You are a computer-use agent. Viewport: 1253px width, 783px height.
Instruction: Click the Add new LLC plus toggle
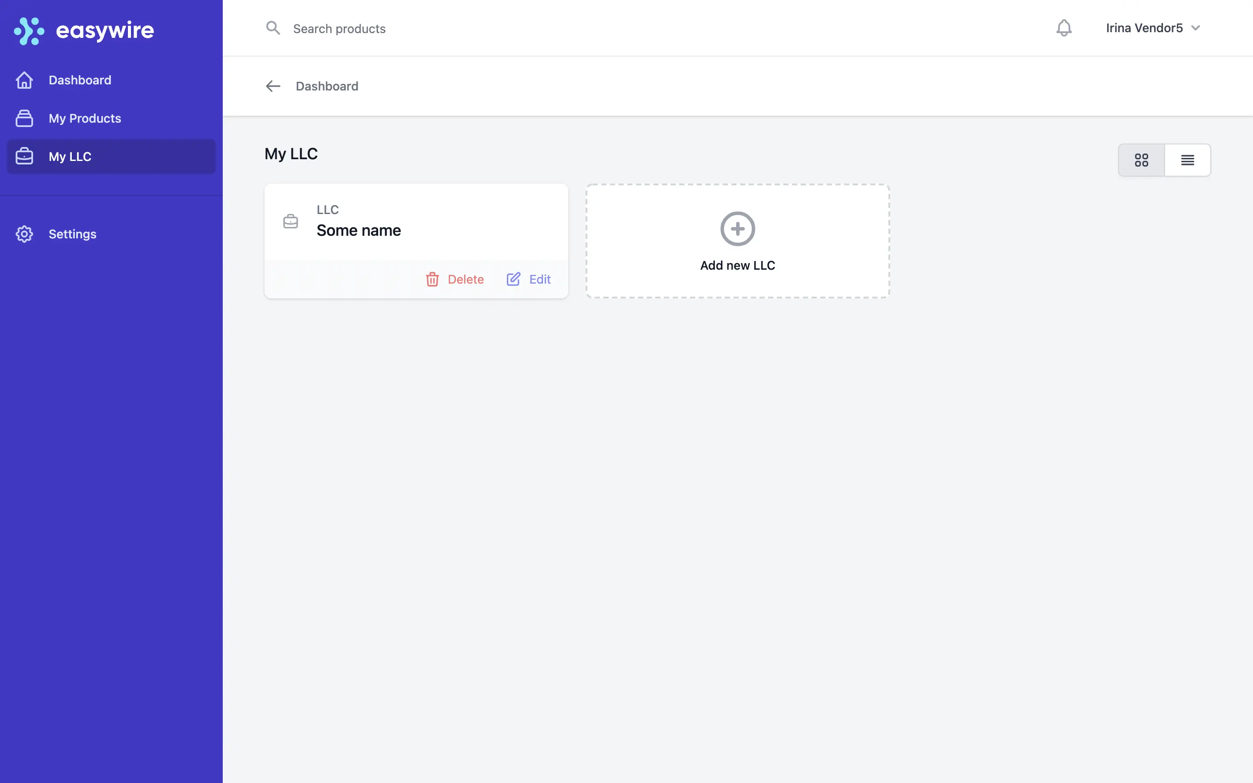click(x=737, y=228)
